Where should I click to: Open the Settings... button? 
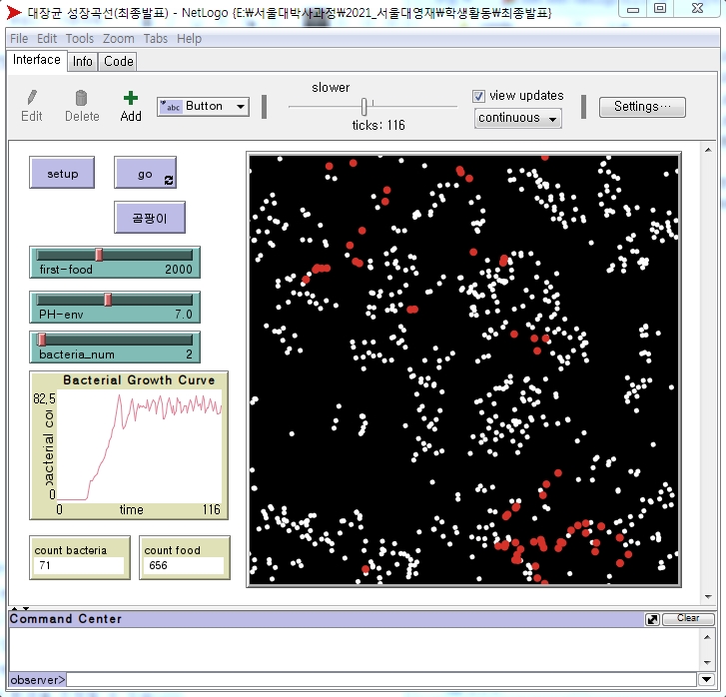642,107
